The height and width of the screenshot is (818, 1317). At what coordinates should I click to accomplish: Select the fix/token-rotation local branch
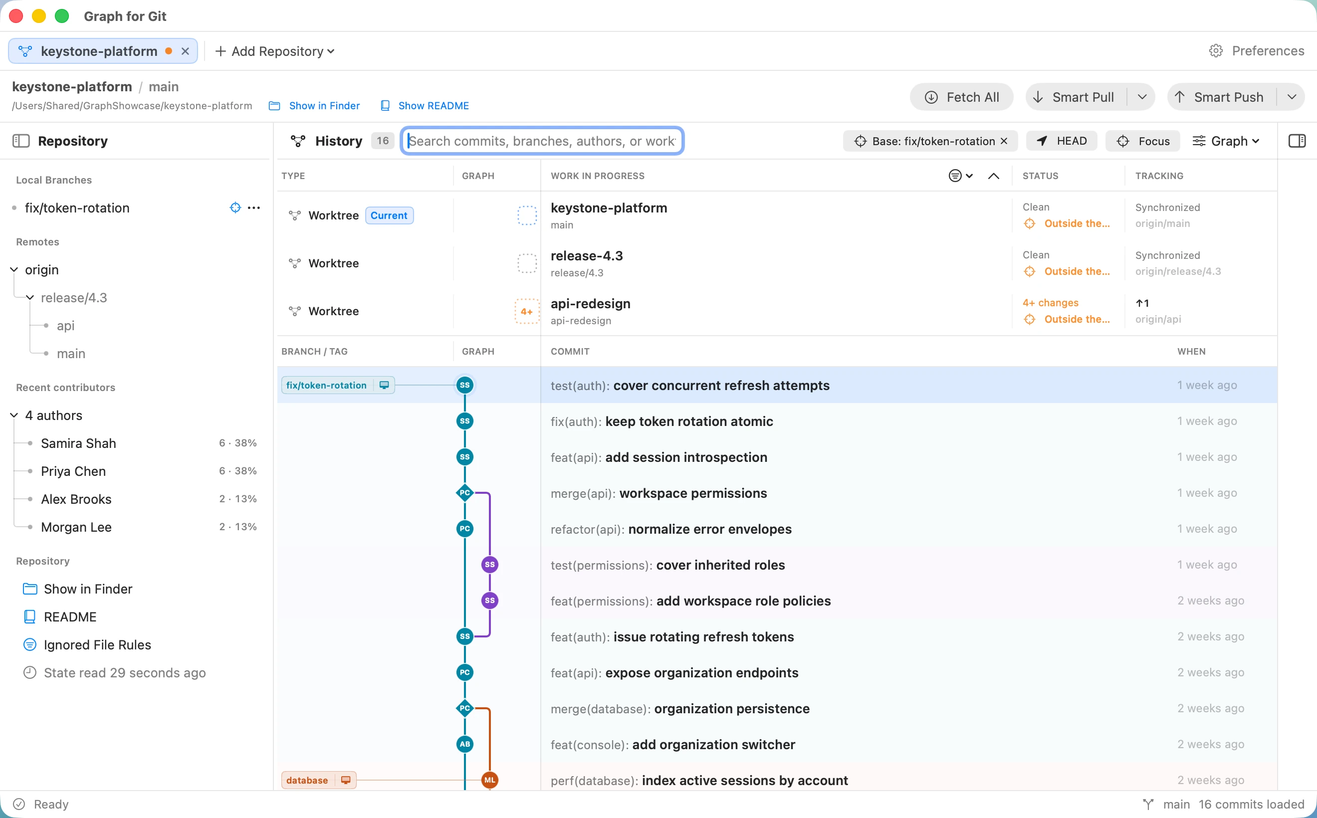point(77,208)
